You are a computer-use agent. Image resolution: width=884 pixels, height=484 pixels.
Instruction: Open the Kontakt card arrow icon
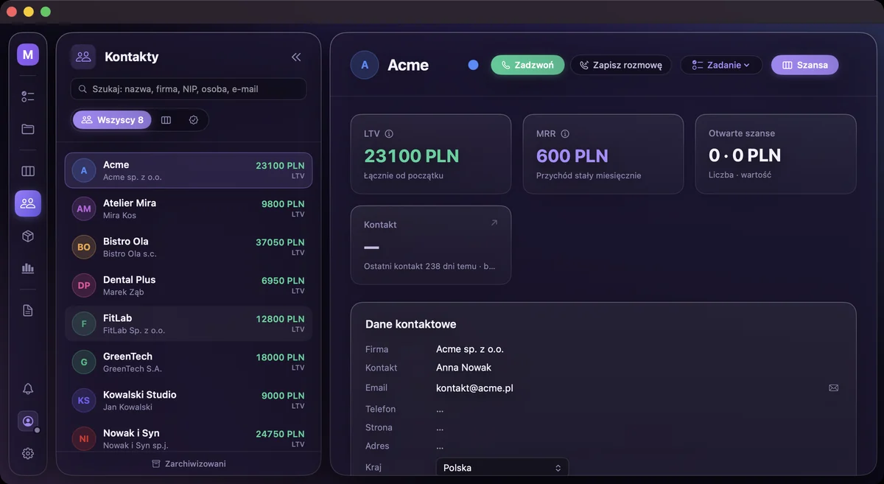(x=494, y=222)
